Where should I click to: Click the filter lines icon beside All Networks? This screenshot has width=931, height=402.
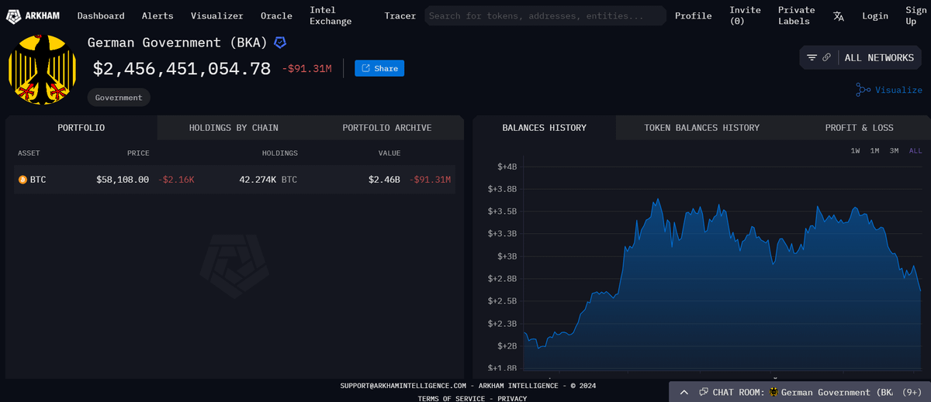812,57
